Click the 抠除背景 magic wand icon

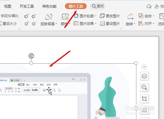coord(49,17)
